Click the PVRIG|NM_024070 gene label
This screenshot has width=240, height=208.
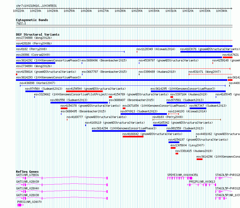pos(29,202)
